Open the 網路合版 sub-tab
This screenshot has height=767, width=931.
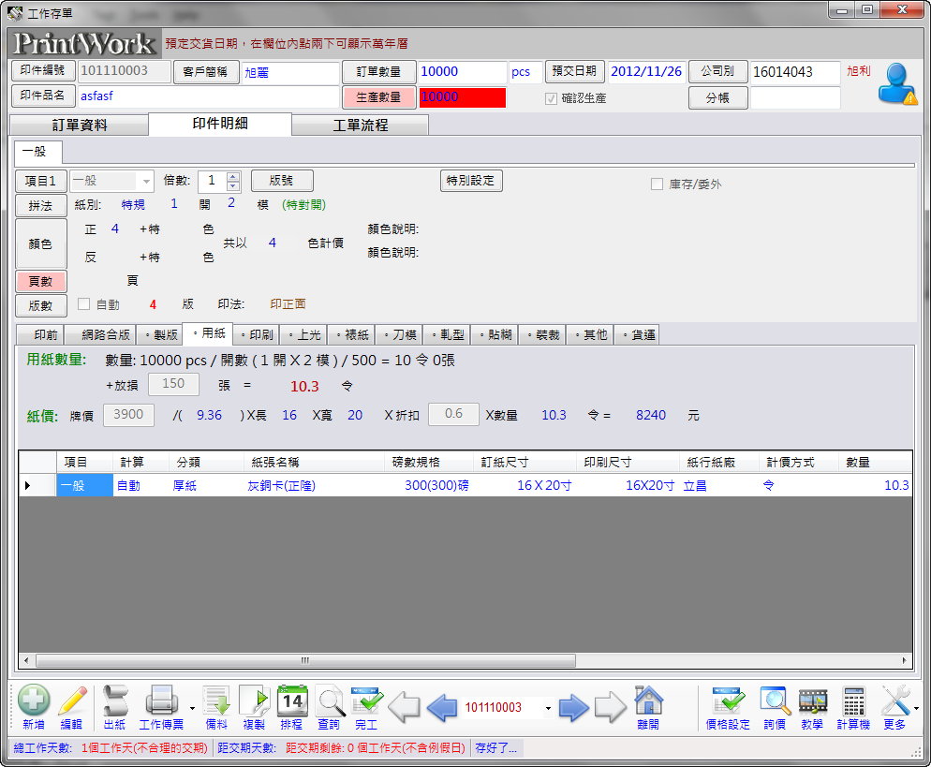100,335
